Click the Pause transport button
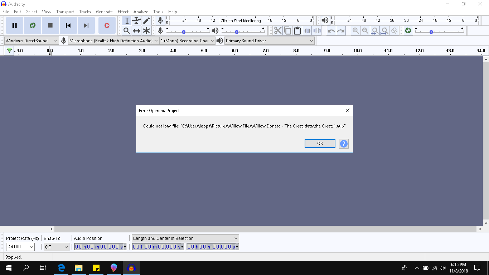 (x=15, y=25)
